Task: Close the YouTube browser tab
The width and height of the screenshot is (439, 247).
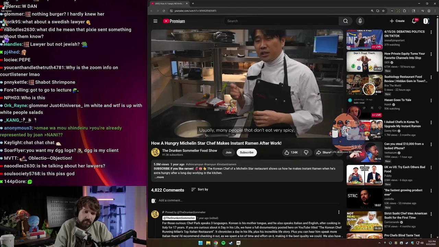Action: (x=187, y=3)
